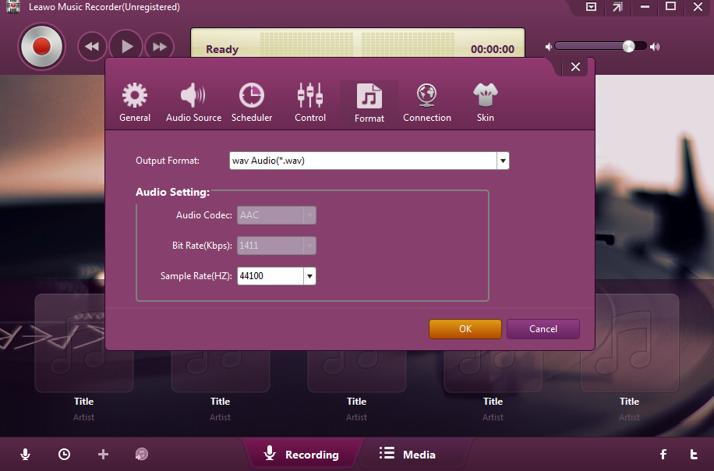Open the Scheduler tab

pyautogui.click(x=251, y=102)
